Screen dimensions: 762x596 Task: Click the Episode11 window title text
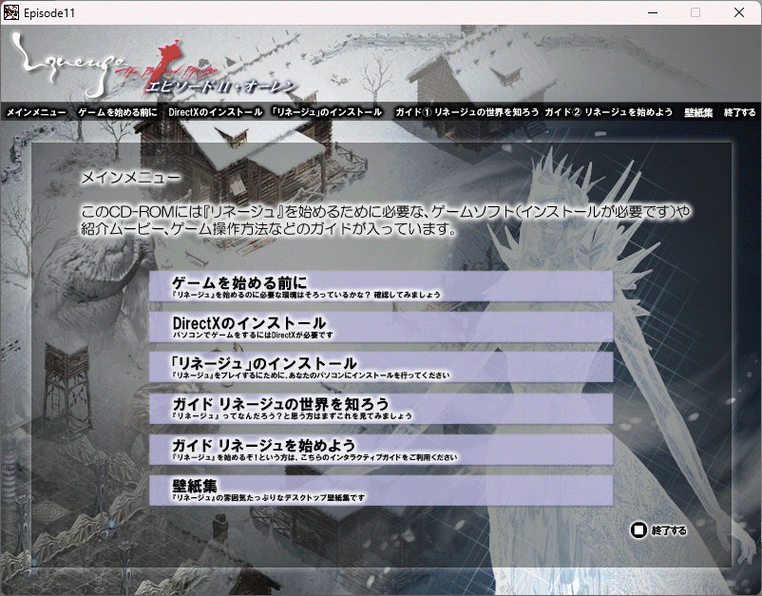[x=49, y=13]
